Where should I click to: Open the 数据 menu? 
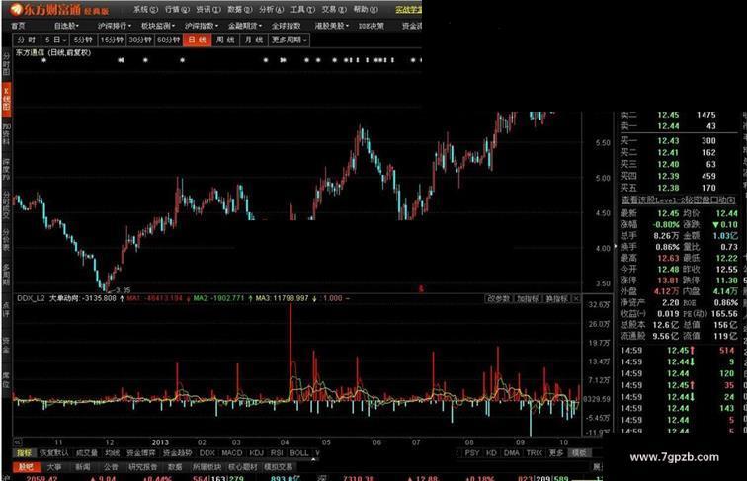coord(239,9)
